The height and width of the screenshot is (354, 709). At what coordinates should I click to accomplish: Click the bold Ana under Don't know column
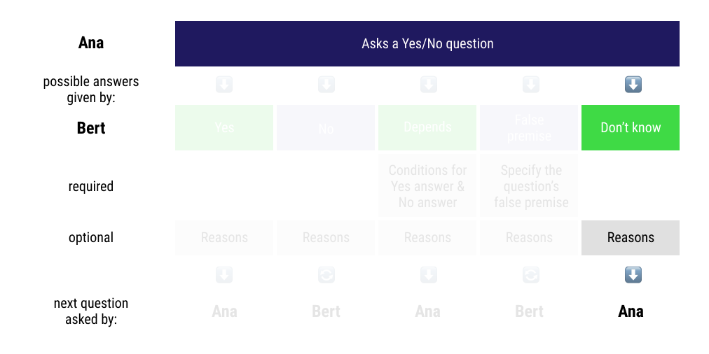631,311
